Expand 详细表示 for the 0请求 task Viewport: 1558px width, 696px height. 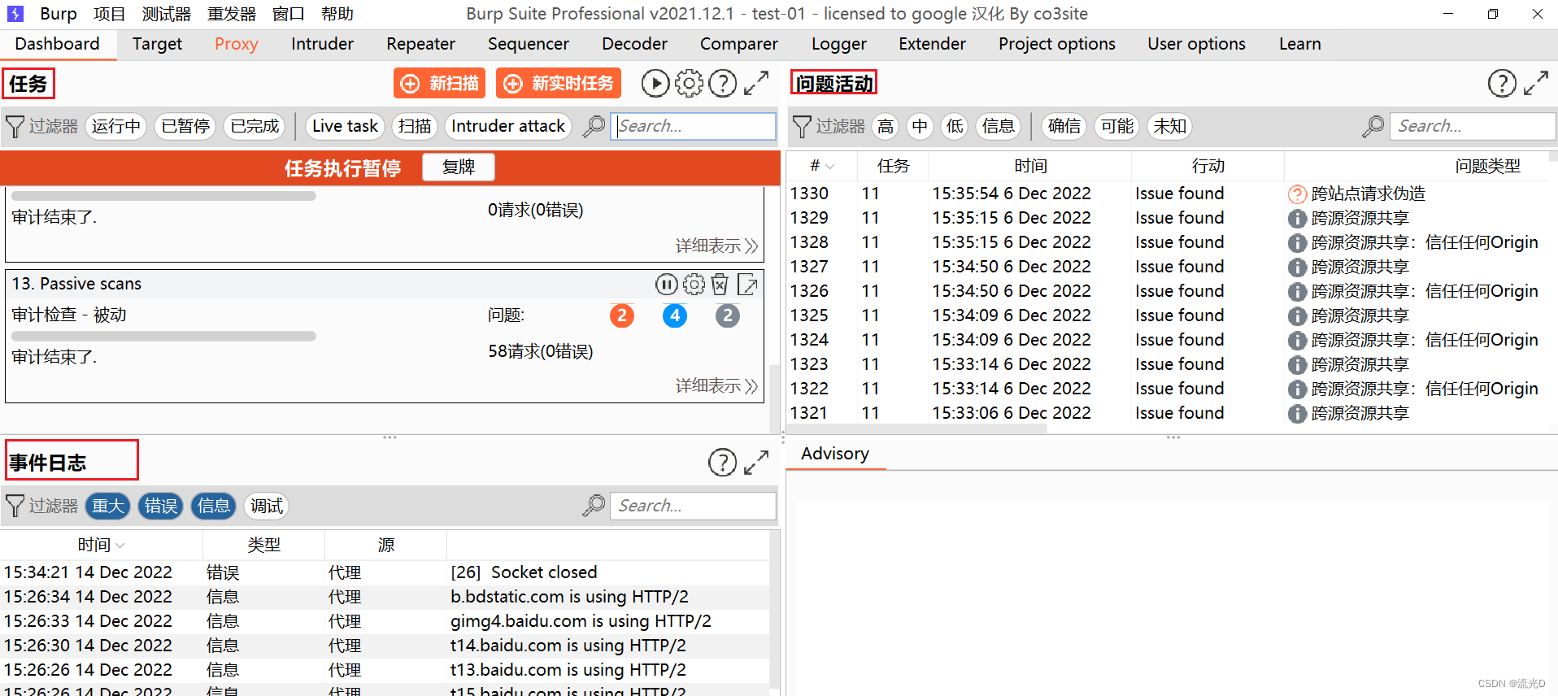[716, 246]
